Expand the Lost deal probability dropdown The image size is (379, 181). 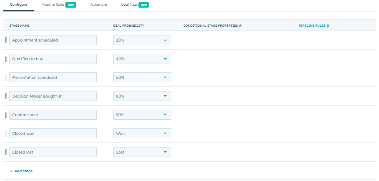(x=142, y=152)
